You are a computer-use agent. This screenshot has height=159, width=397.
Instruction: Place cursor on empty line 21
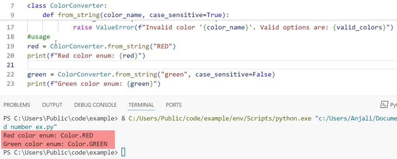pyautogui.click(x=155, y=65)
